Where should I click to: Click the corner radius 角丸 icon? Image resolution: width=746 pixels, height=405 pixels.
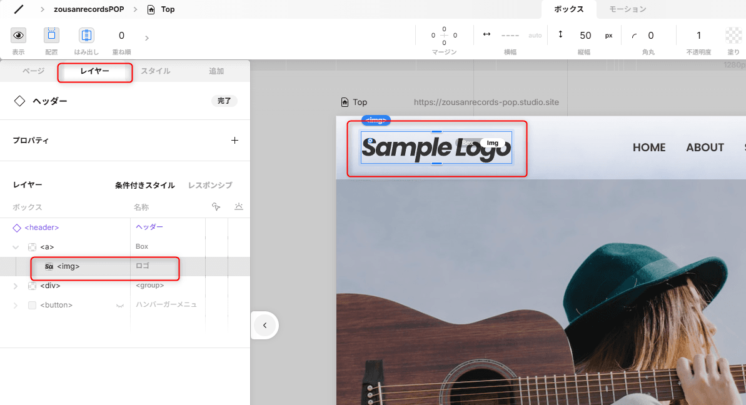(x=635, y=36)
